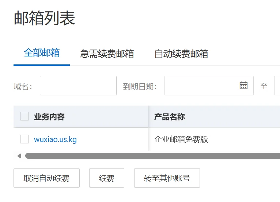The width and height of the screenshot is (280, 202).
Task: Focus the 域名 input field
Action: point(78,86)
